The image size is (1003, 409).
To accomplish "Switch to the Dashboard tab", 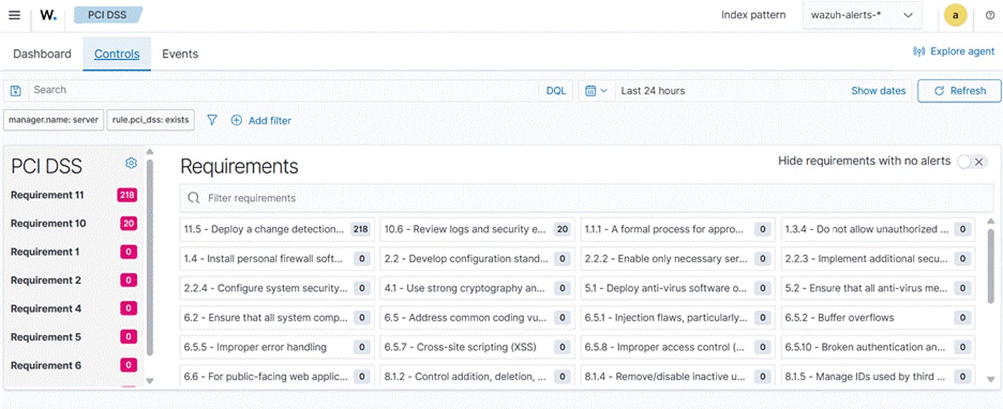I will (42, 53).
